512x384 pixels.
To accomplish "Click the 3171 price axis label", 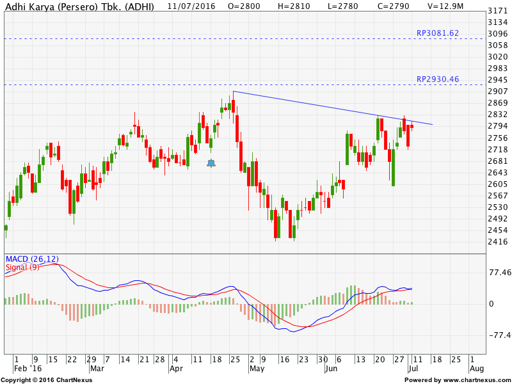I will (x=497, y=11).
